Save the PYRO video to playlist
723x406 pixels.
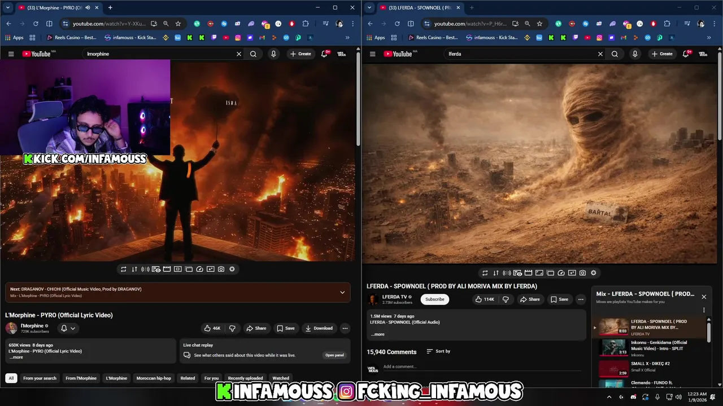(x=286, y=328)
